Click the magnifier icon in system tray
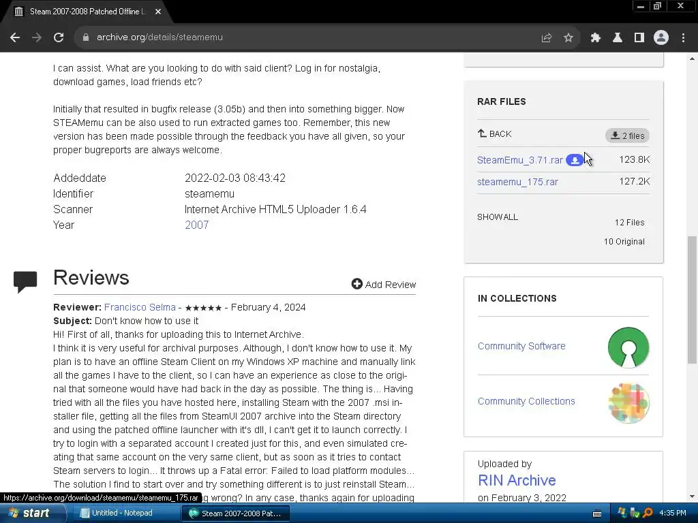The image size is (698, 523). point(648,513)
